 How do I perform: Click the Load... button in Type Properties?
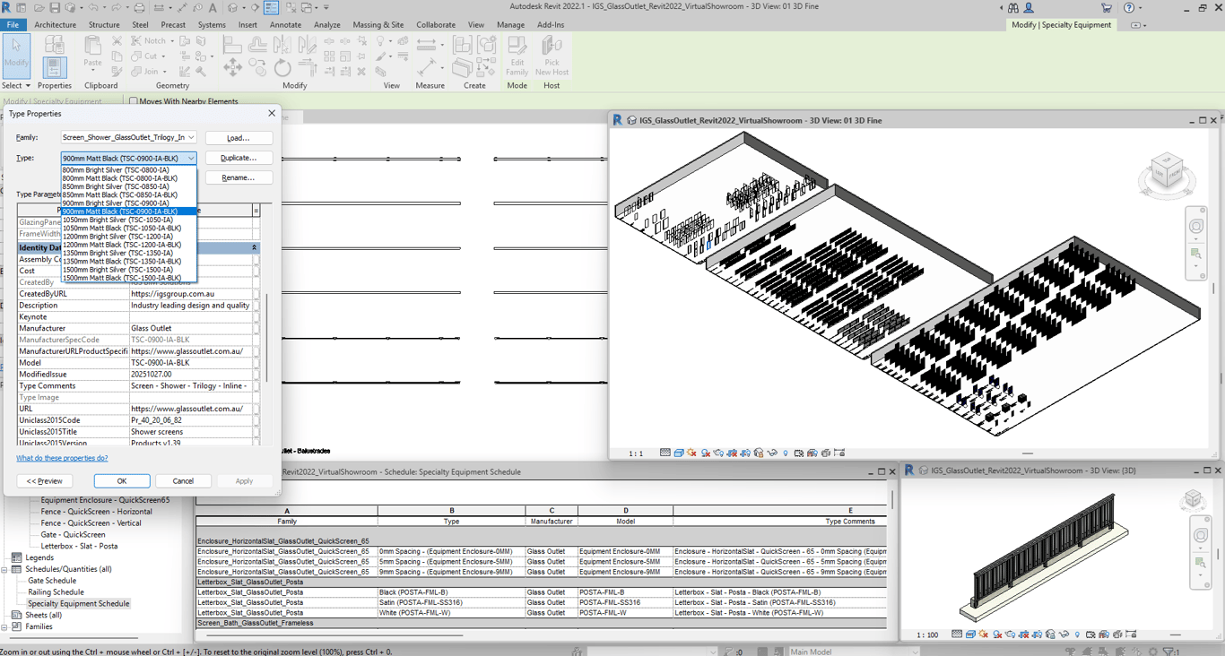coord(238,137)
